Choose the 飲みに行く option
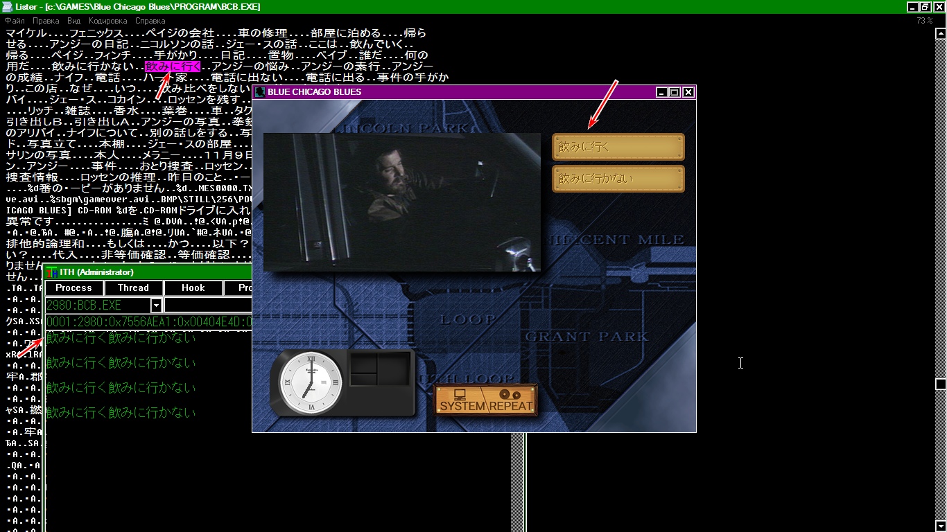This screenshot has width=947, height=532. point(618,147)
